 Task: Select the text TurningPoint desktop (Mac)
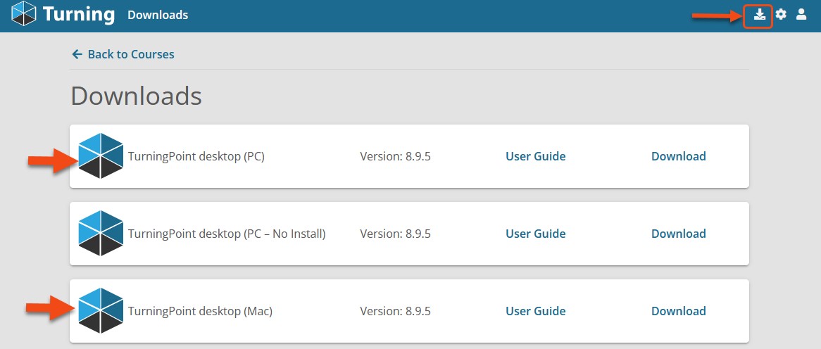coord(200,311)
